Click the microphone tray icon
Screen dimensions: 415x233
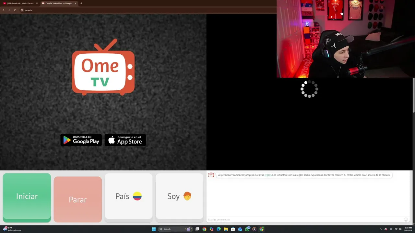tap(391, 229)
